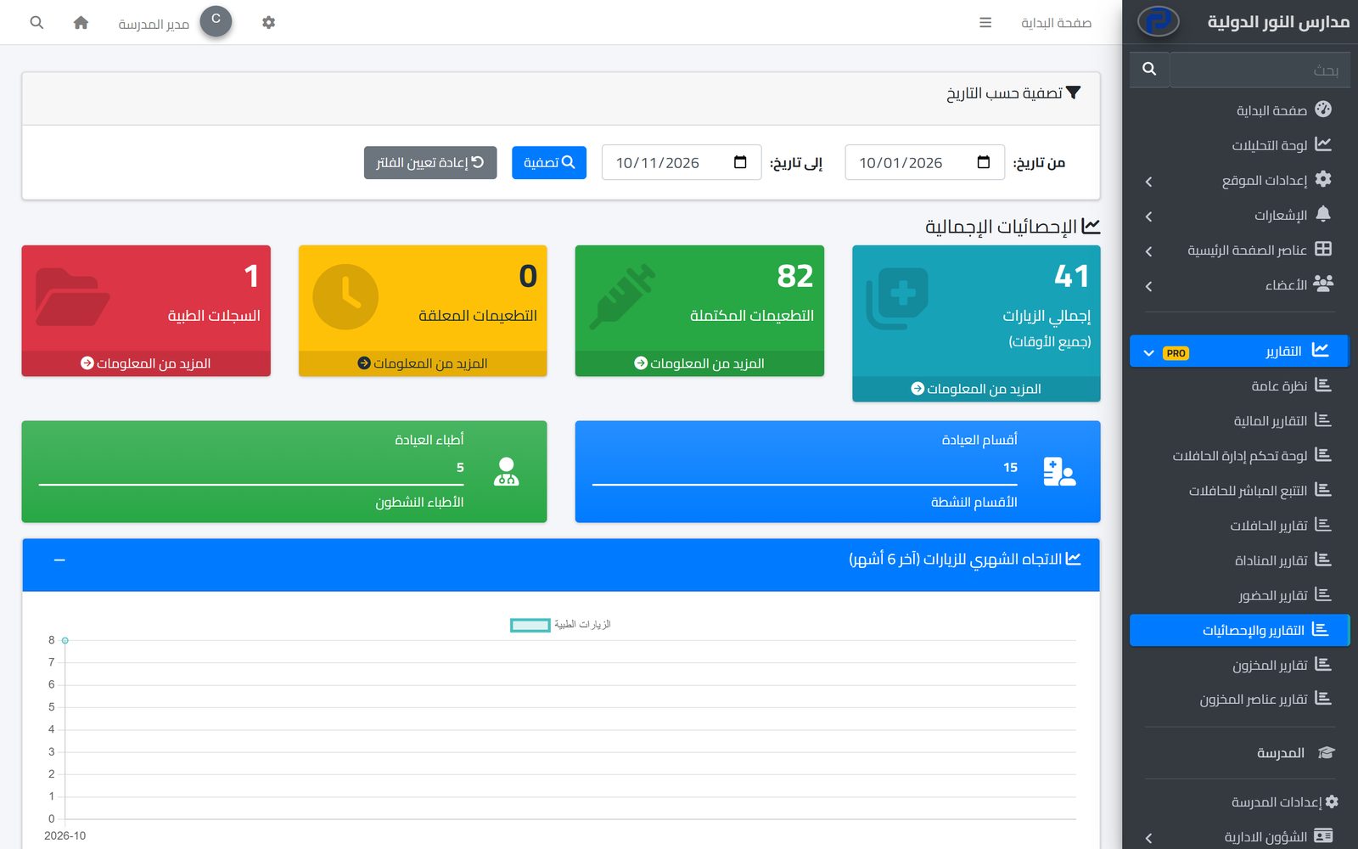Click the medical visits icon on the 41 card
The image size is (1358, 849).
point(897,298)
